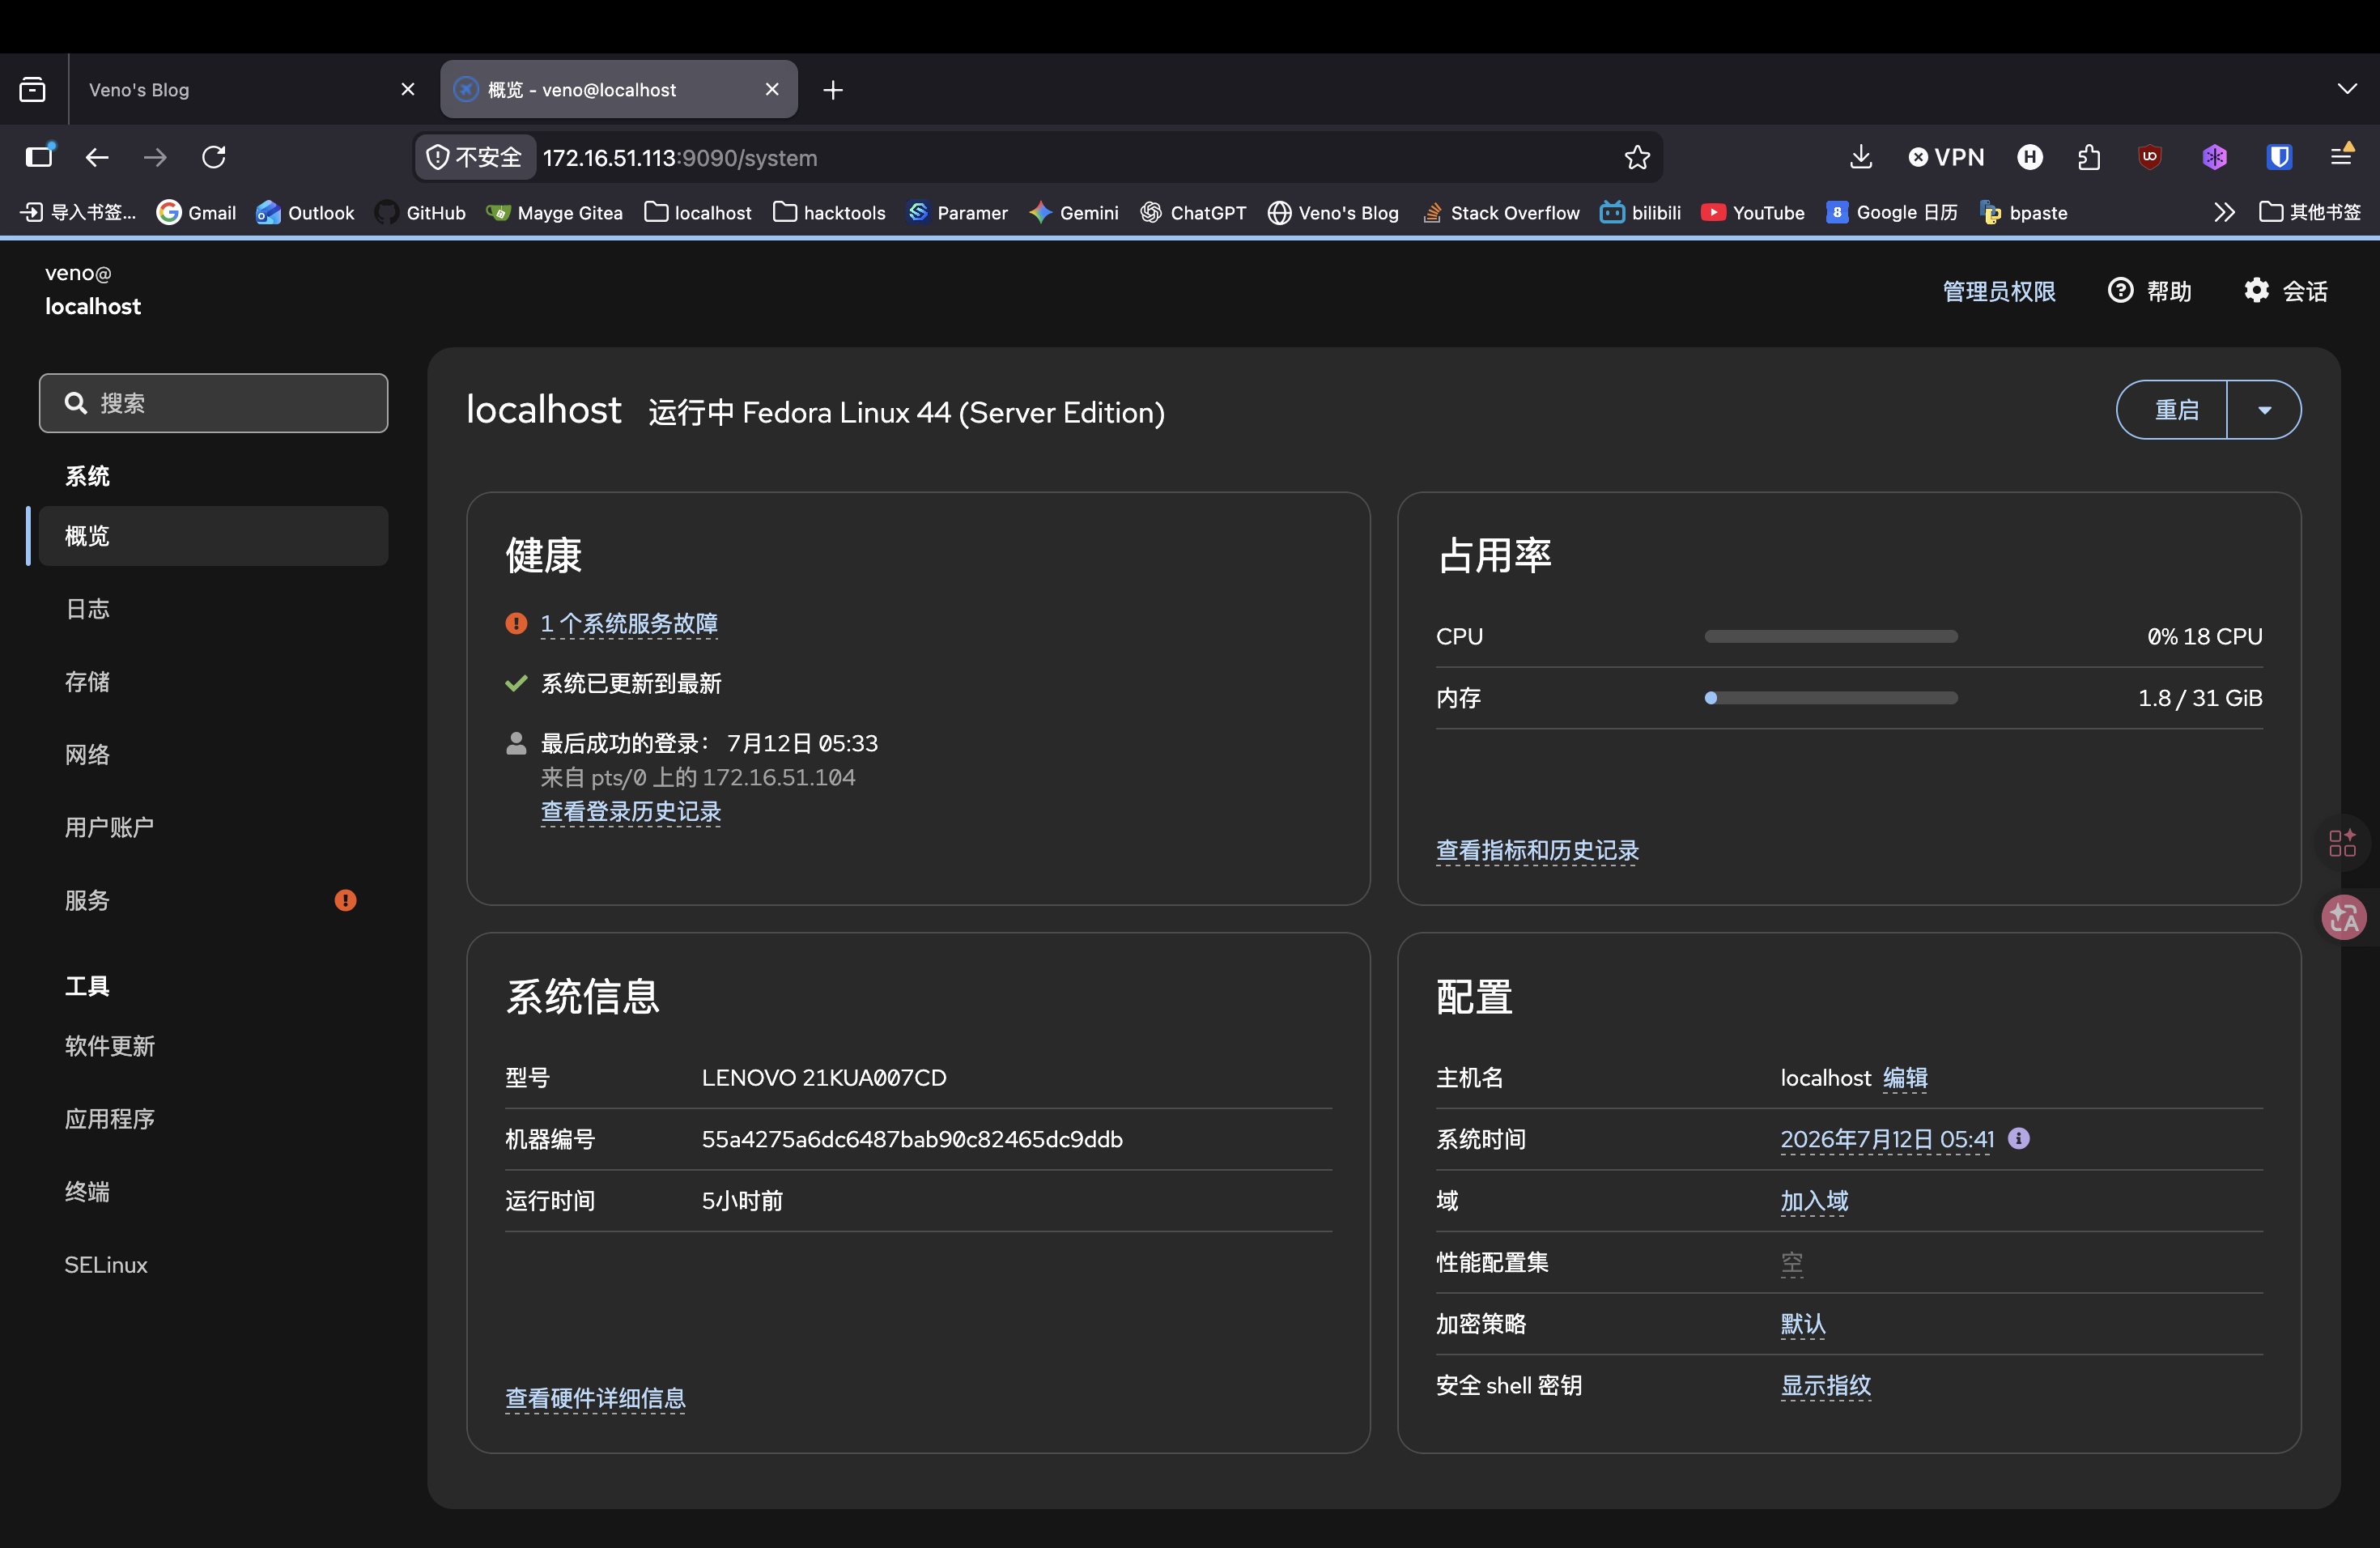
Task: Close the Veno's Blog tab
Action: [x=408, y=90]
